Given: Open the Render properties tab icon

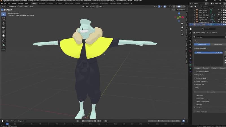Looking at the screenshot, I should click(190, 37).
